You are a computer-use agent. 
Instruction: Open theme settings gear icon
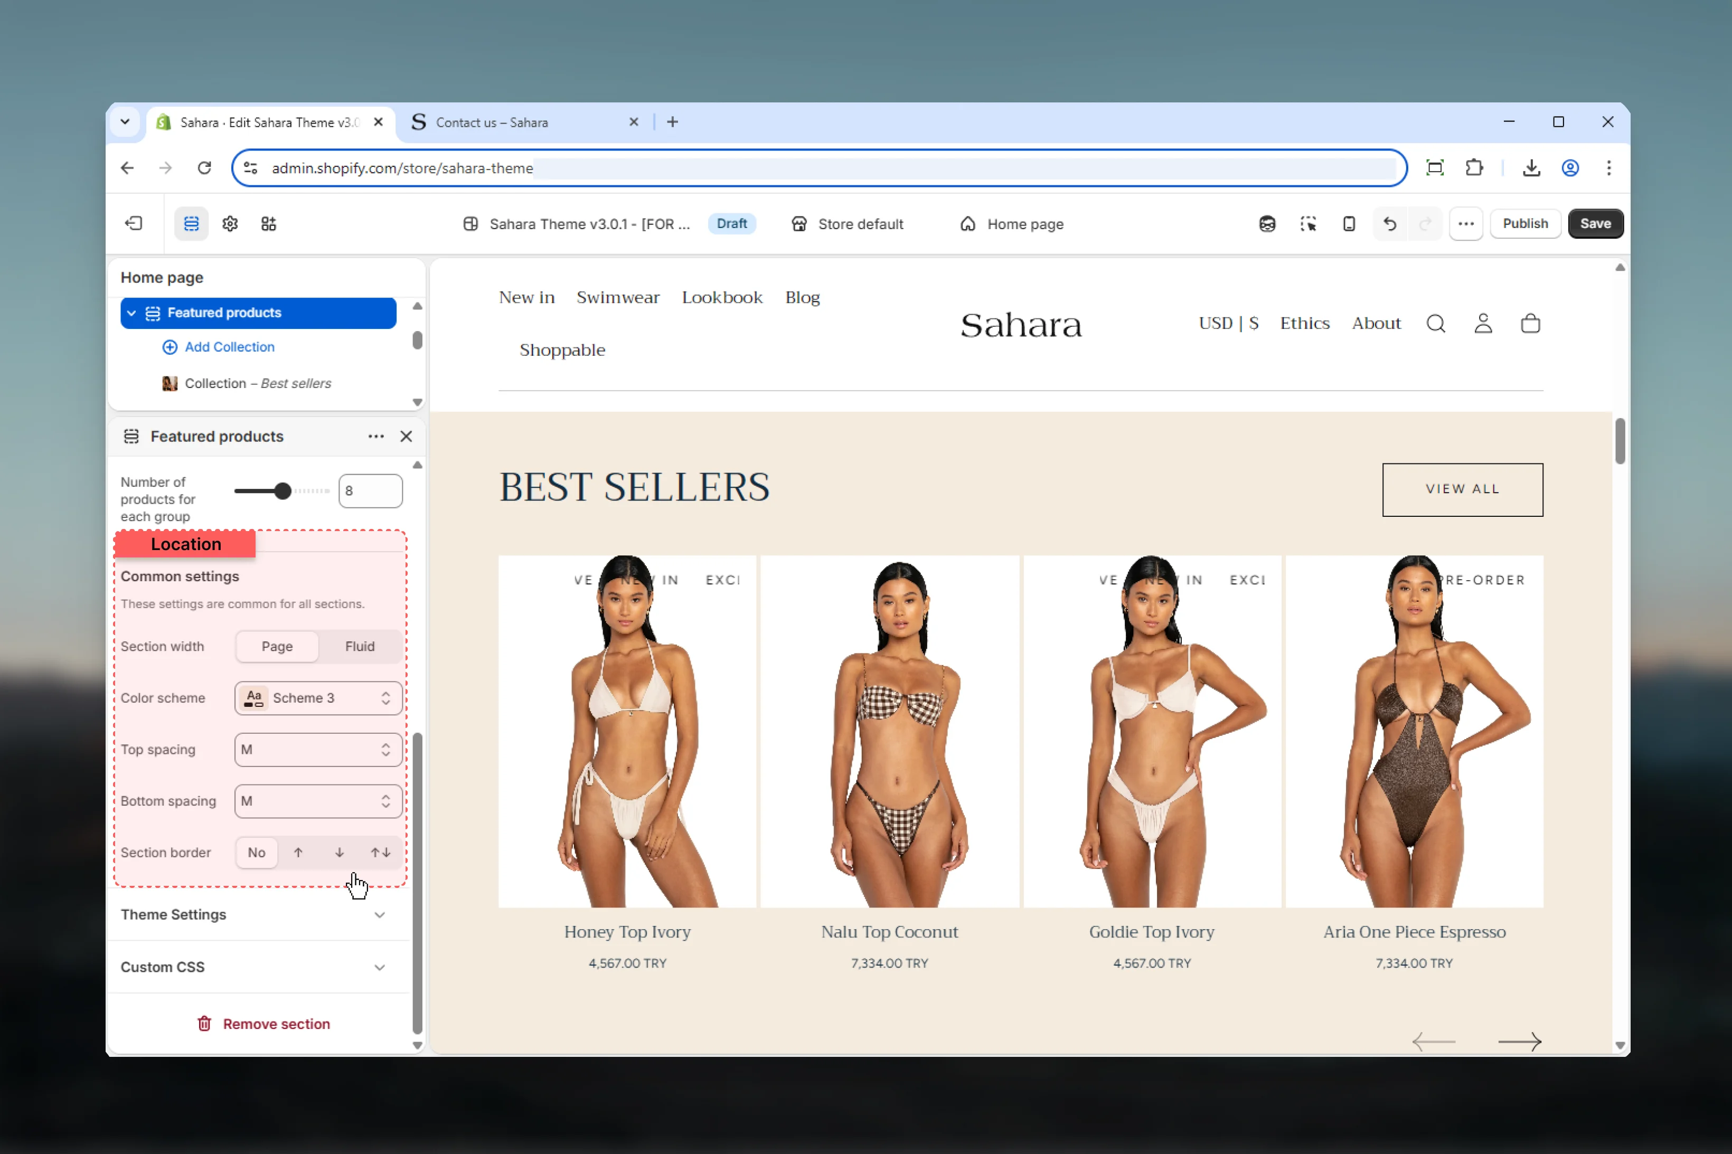[x=230, y=224]
